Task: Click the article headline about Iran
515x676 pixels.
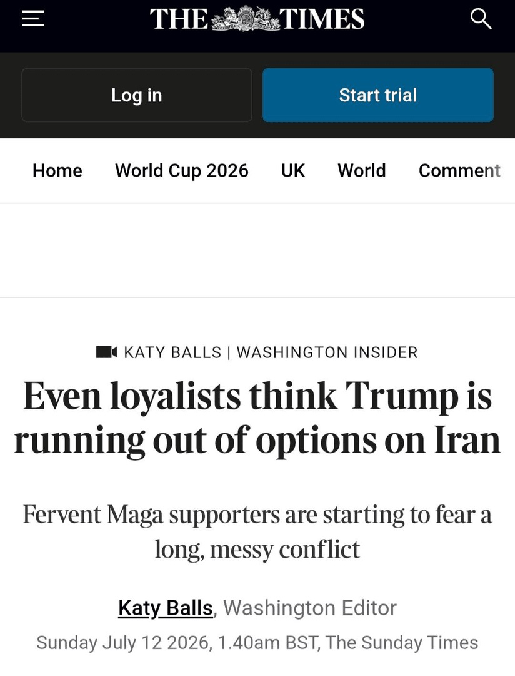Action: click(x=257, y=417)
